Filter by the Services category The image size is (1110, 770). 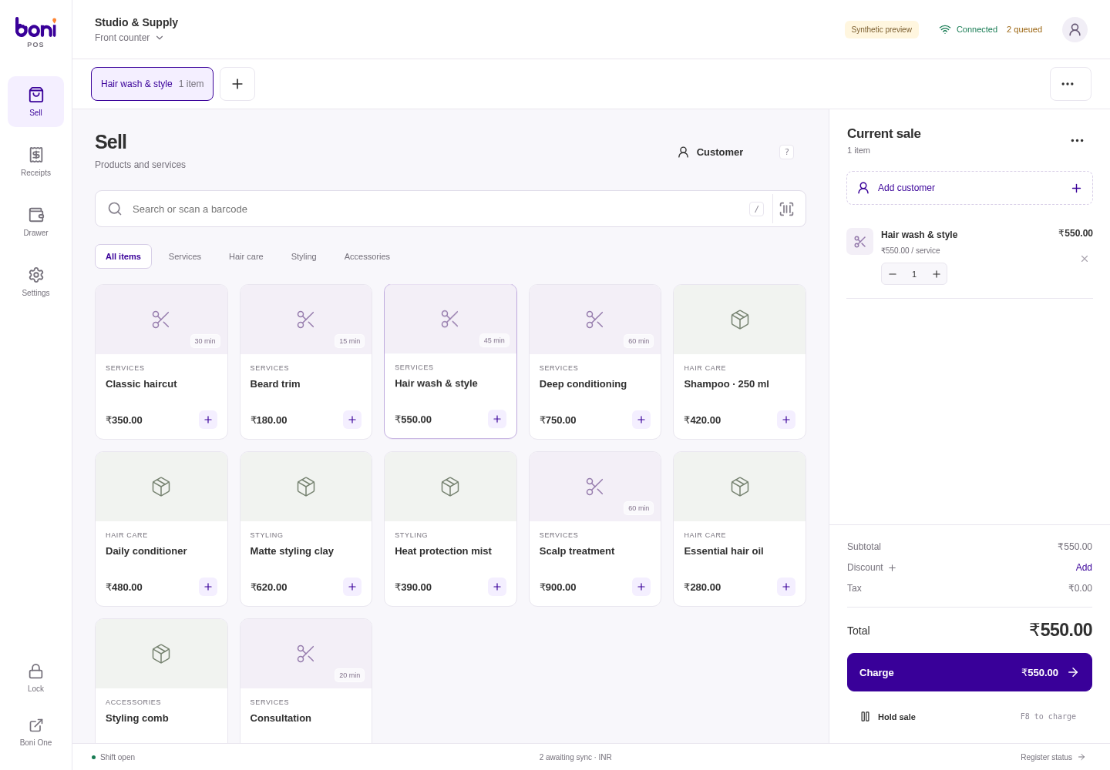click(x=185, y=256)
